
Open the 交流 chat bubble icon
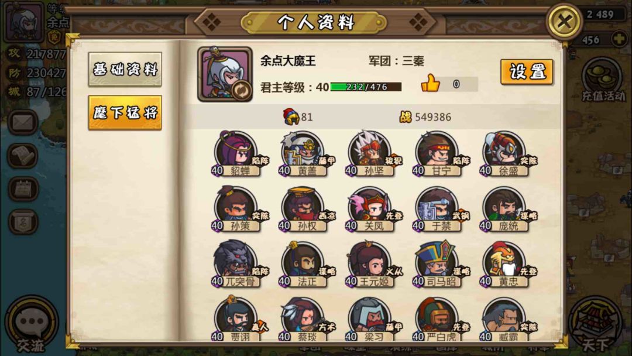32,323
